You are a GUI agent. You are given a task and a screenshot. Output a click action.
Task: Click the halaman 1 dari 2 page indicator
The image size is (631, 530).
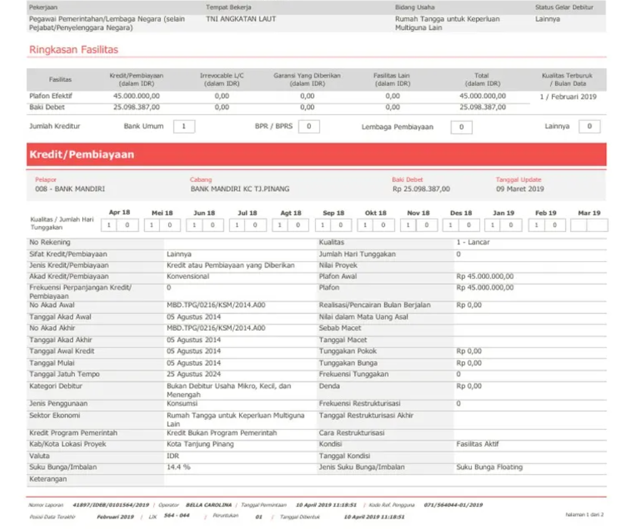pos(584,514)
